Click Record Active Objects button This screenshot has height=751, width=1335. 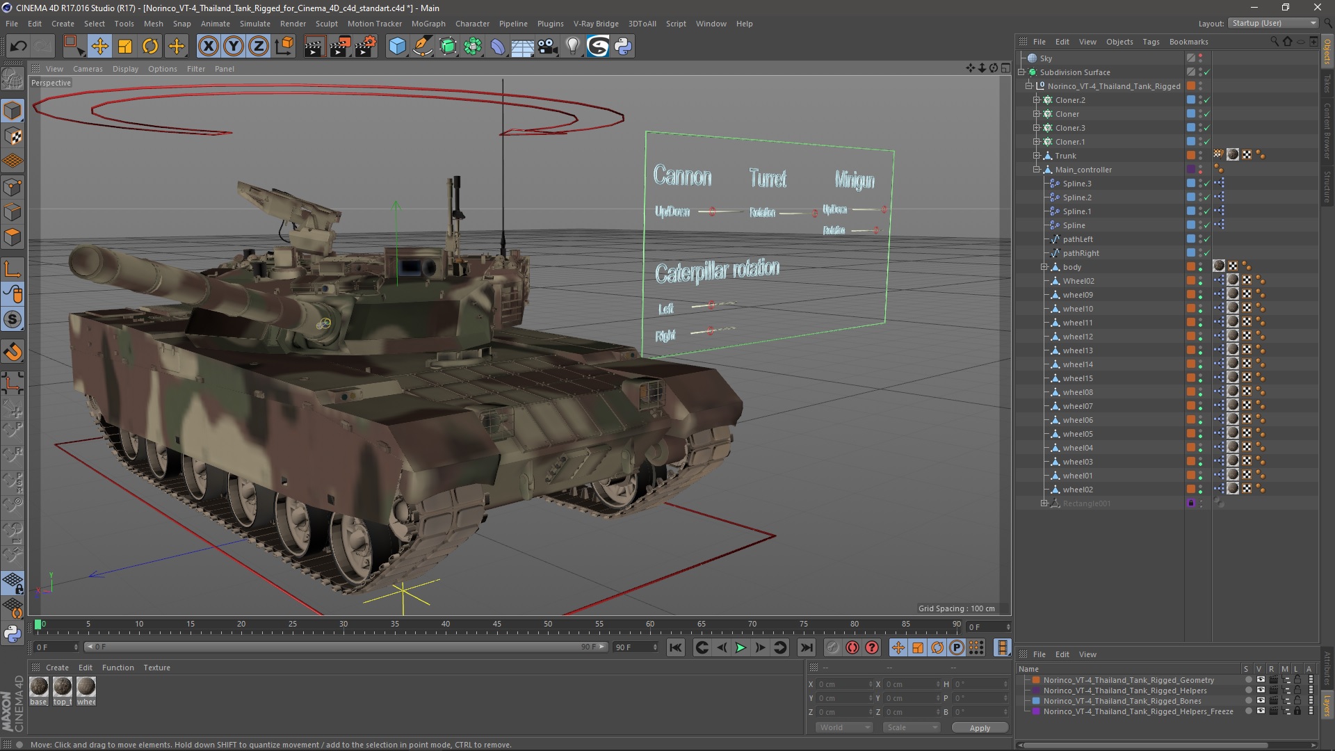[x=832, y=648]
